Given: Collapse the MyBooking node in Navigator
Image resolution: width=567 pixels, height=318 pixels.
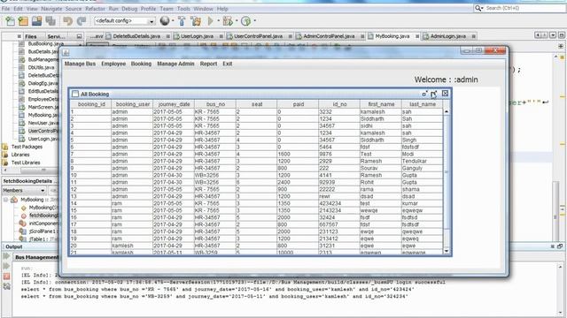Looking at the screenshot, I should point(6,200).
